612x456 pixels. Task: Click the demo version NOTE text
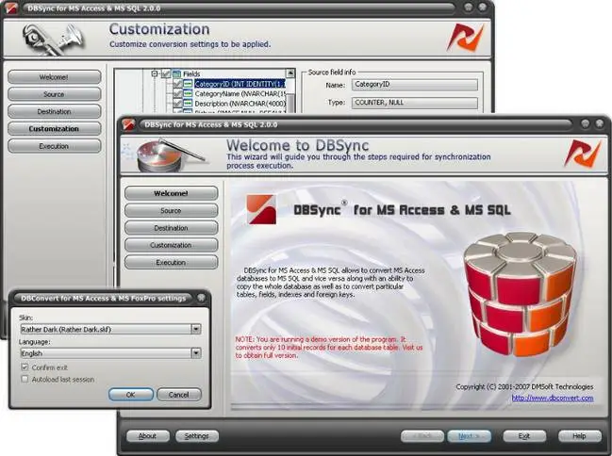click(329, 347)
